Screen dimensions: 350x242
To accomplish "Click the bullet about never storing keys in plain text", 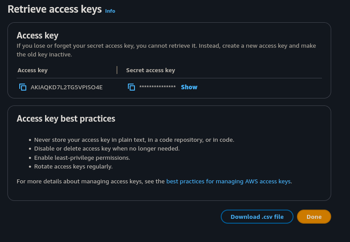I will tap(134, 140).
